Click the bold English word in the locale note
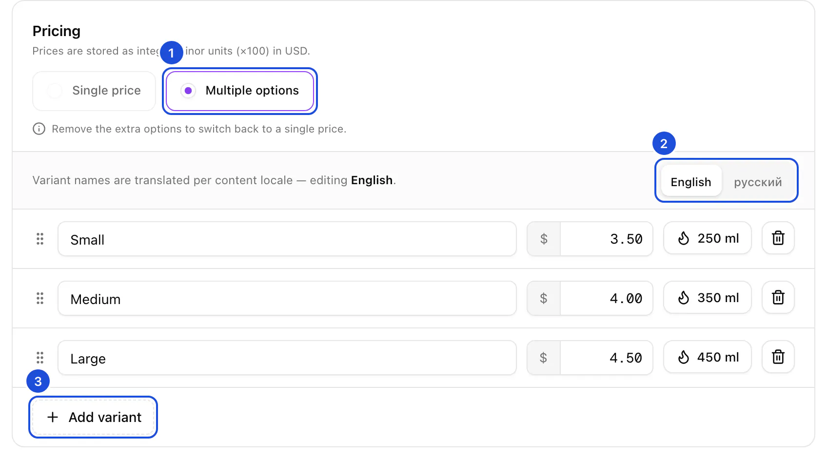Screen dimensions: 827x459 pos(372,180)
